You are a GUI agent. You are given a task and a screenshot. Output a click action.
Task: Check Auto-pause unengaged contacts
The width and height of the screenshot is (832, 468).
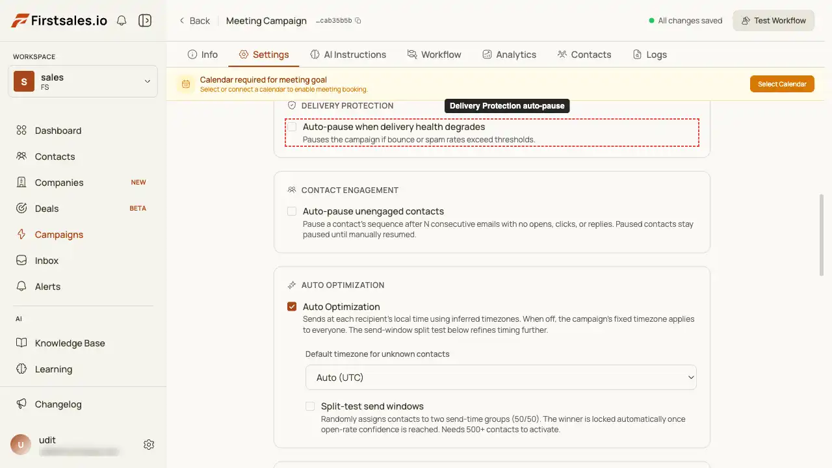coord(292,211)
